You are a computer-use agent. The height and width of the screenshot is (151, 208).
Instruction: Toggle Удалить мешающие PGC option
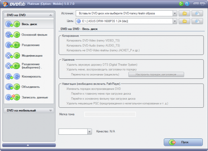tap(117, 103)
